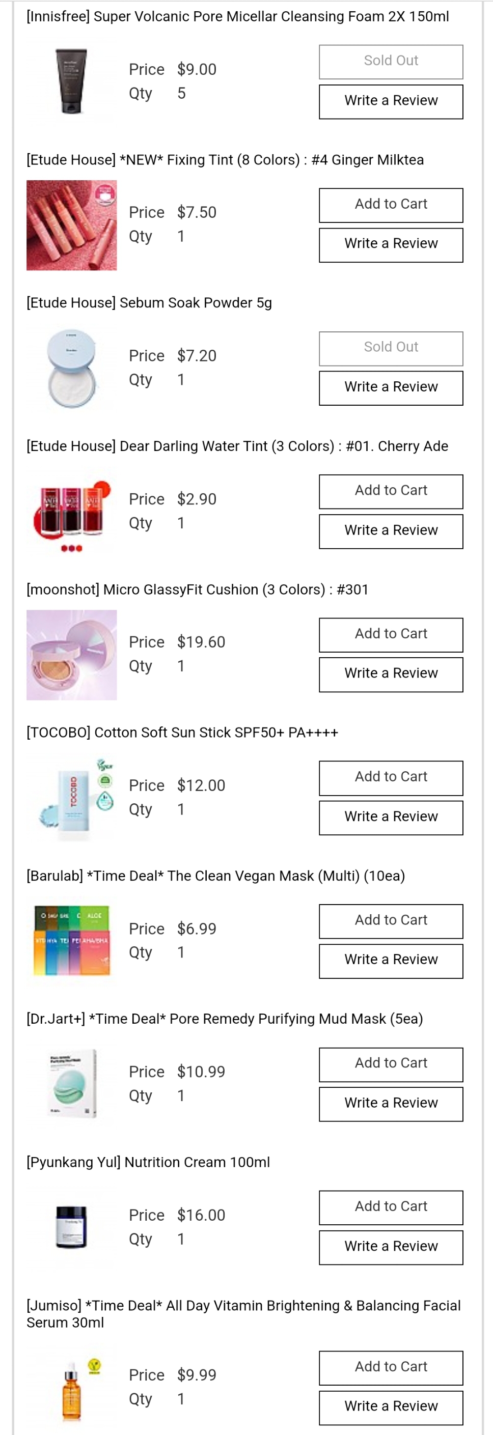The height and width of the screenshot is (1435, 493).
Task: Add Fixing Tint Ginger Milktea to cart
Action: [391, 205]
